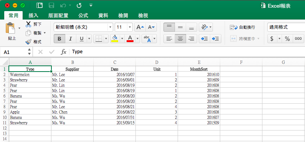This screenshot has width=305, height=142.
Task: Center text horizontally
Action: [x=180, y=39]
